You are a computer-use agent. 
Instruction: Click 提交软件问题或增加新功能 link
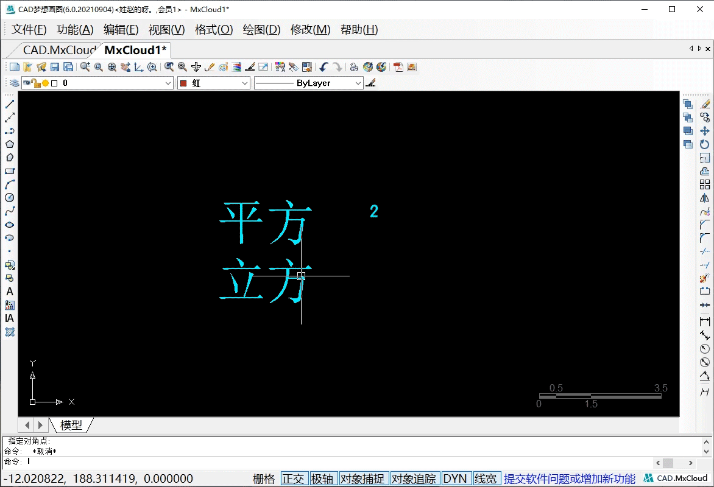point(570,479)
